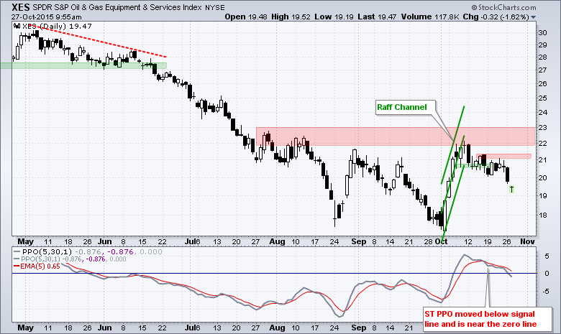This screenshot has height=334, width=561.
Task: Click the green-highlighted latest candlestick
Action: click(x=512, y=189)
